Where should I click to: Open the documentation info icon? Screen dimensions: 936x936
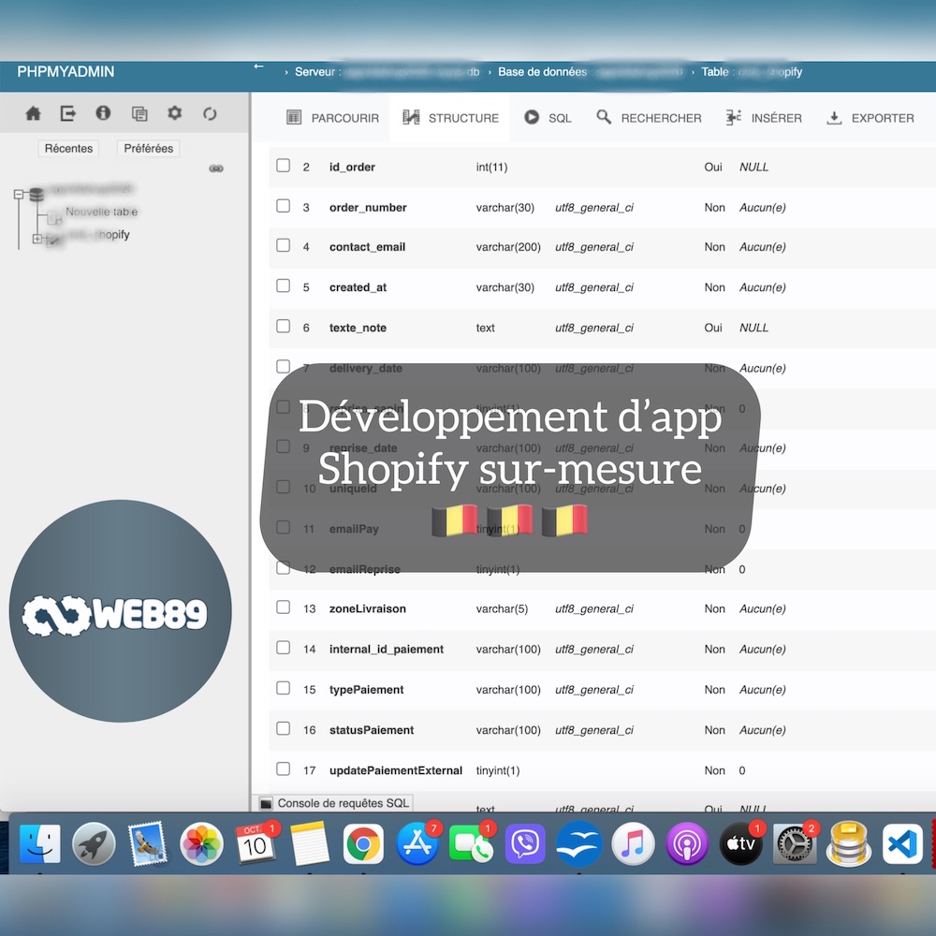pyautogui.click(x=103, y=113)
